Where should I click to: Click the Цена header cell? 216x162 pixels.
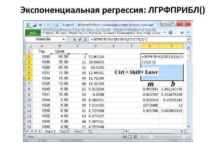[x=60, y=51]
